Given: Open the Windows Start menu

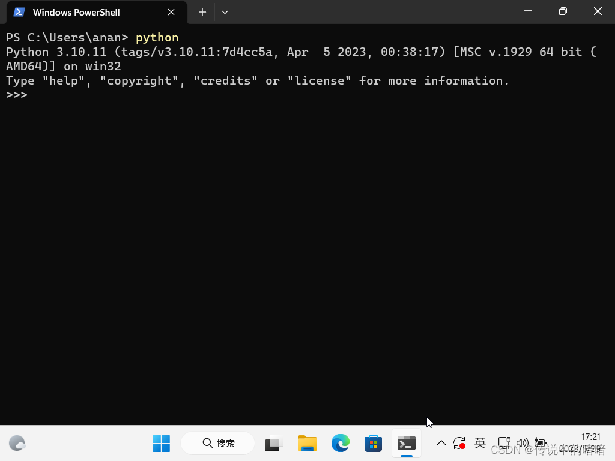Looking at the screenshot, I should point(161,444).
